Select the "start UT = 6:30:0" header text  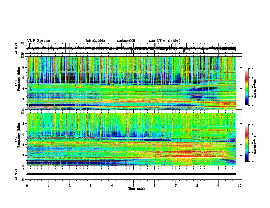pyautogui.click(x=165, y=41)
